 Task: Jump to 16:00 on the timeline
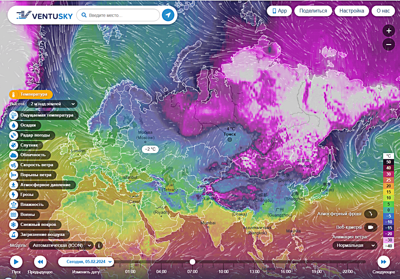click(286, 272)
